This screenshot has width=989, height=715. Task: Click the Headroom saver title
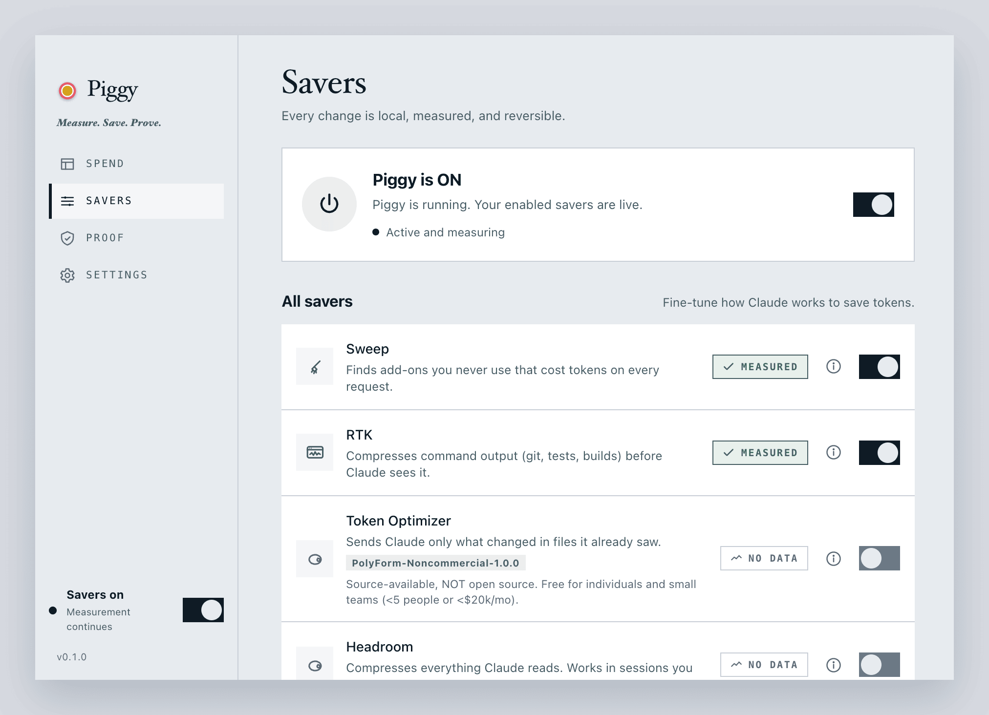[x=380, y=647]
